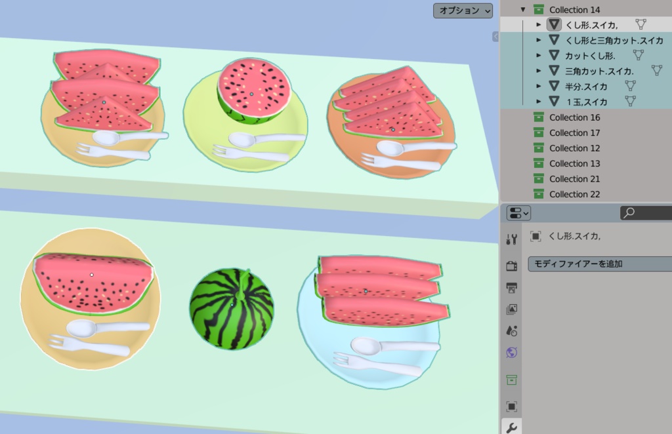Open the オプション dropdown in viewport
Screen dimensions: 672x434
pos(463,10)
